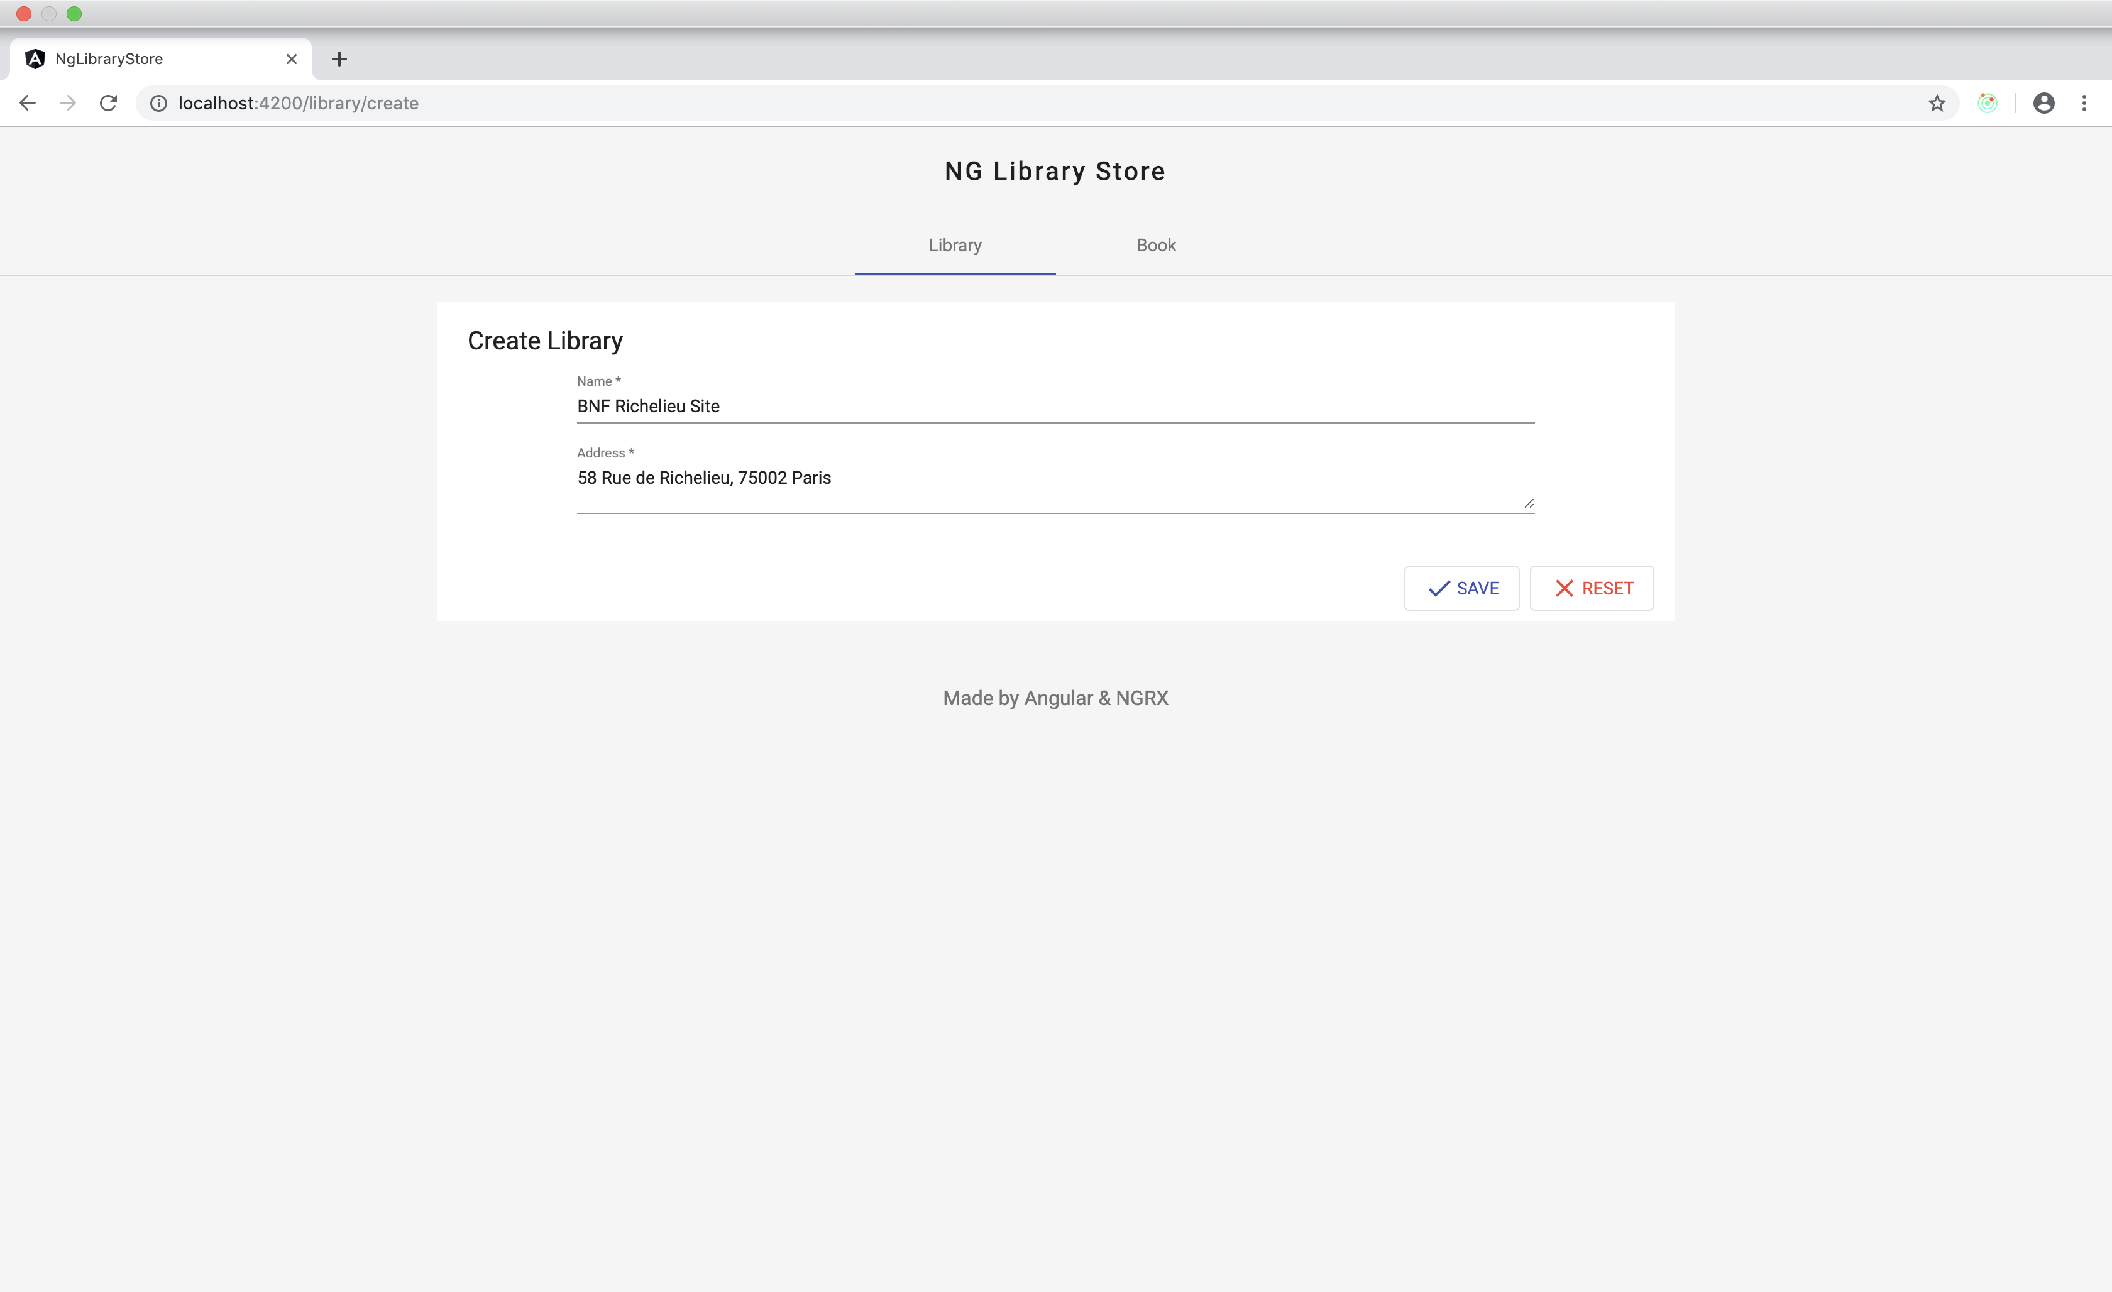Viewport: 2112px width, 1292px height.
Task: Open the green browser extension icon
Action: (1987, 104)
